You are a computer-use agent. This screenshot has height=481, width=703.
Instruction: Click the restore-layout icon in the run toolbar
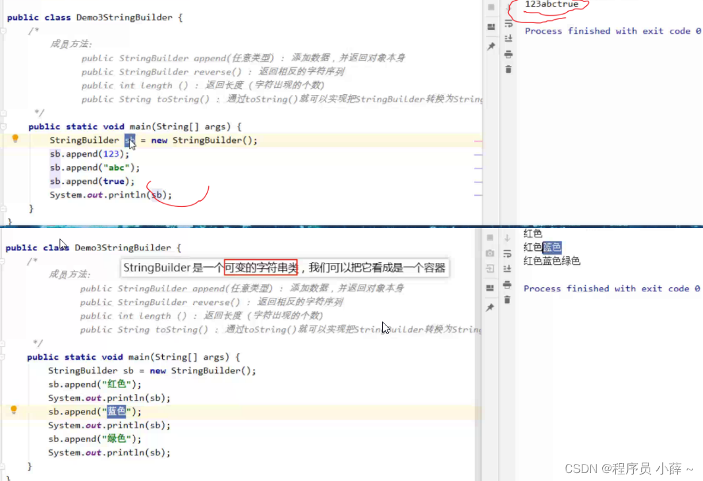[490, 26]
